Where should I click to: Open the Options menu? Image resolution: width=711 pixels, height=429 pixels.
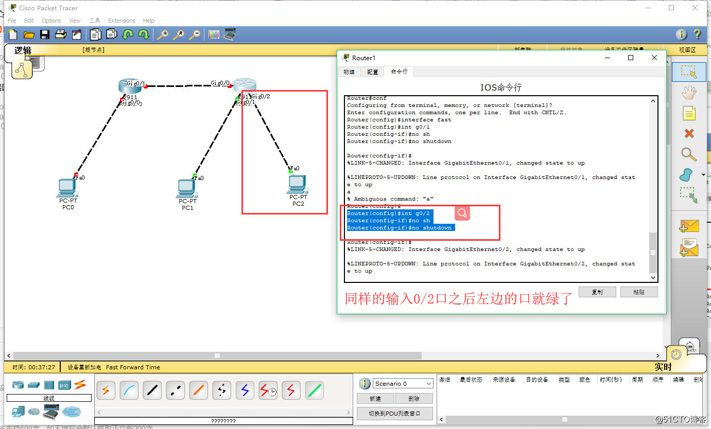tap(51, 21)
